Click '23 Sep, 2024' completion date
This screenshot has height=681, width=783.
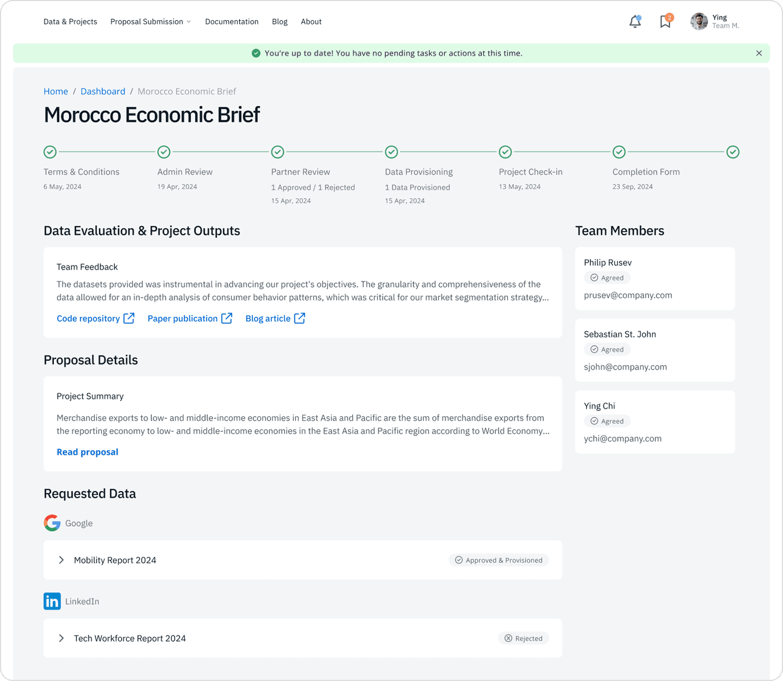pyautogui.click(x=633, y=187)
